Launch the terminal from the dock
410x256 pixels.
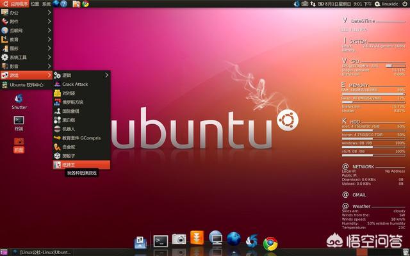[x=160, y=241]
